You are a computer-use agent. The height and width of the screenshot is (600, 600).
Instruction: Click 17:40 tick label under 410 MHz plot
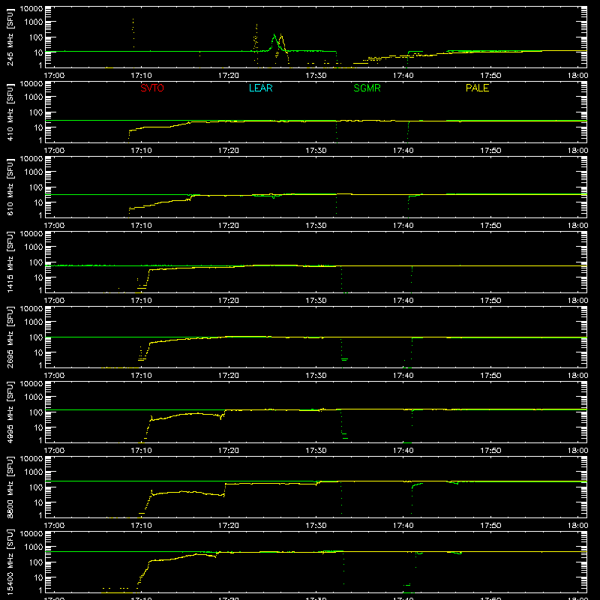tap(403, 151)
